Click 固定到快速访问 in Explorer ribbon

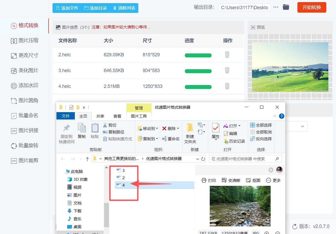click(x=67, y=134)
